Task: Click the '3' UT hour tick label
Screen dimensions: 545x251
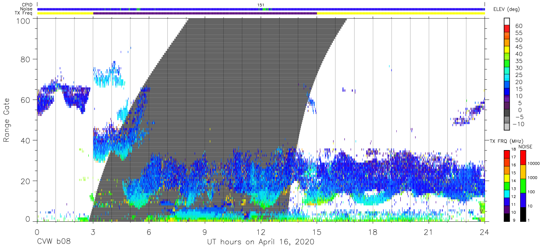Action: (x=93, y=232)
